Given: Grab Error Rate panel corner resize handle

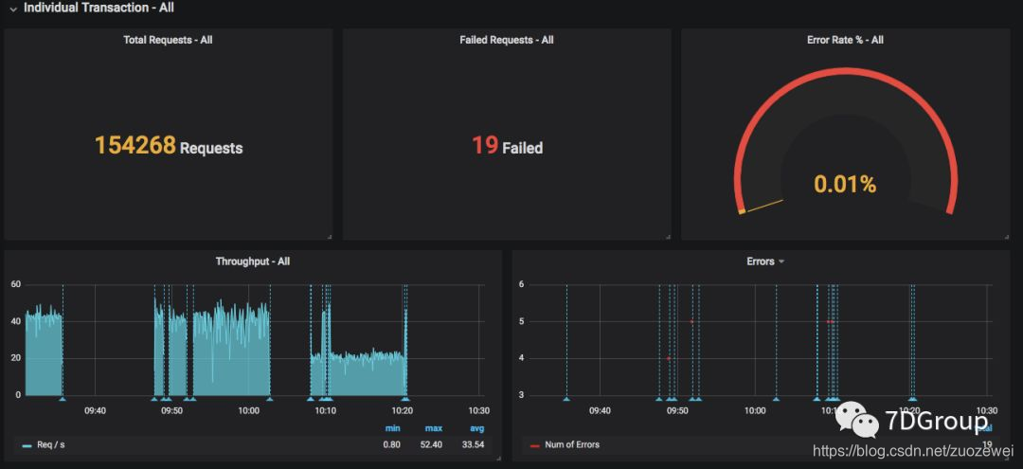Looking at the screenshot, I should [1007, 237].
